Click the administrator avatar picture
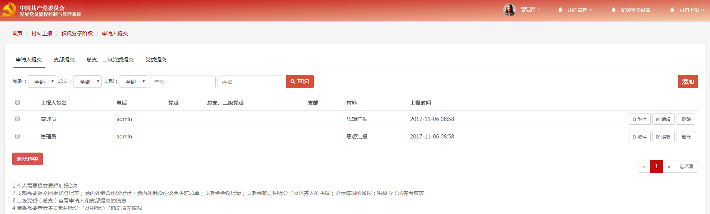Viewport: 710px width, 214px height. coord(509,10)
